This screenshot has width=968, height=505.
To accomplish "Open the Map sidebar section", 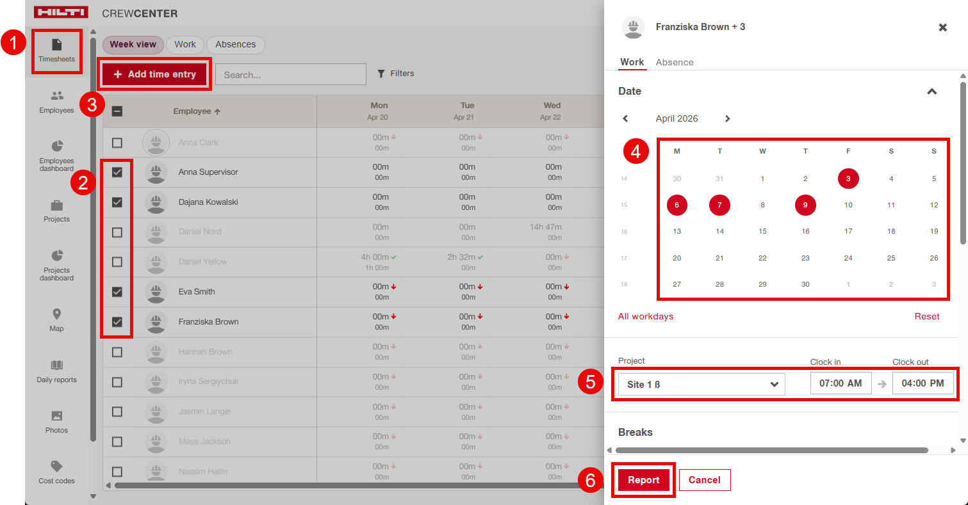I will 56,320.
